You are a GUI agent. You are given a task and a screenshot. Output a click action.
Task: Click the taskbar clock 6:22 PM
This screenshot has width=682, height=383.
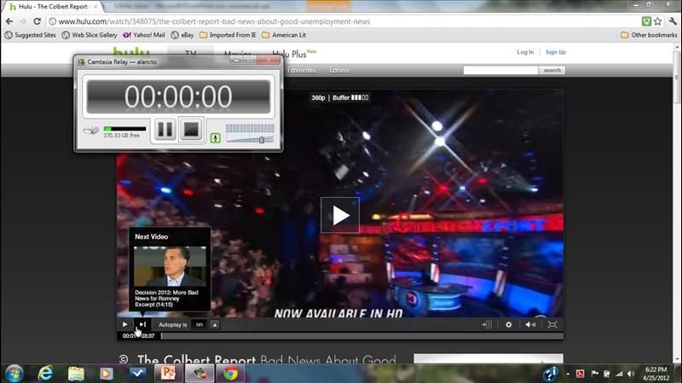(656, 369)
